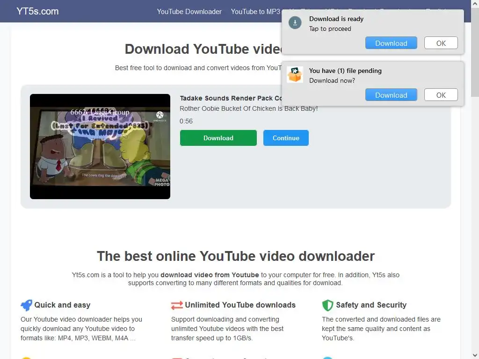The height and width of the screenshot is (359, 479).
Task: Click Download in the "Download is ready" popup
Action: pos(391,43)
